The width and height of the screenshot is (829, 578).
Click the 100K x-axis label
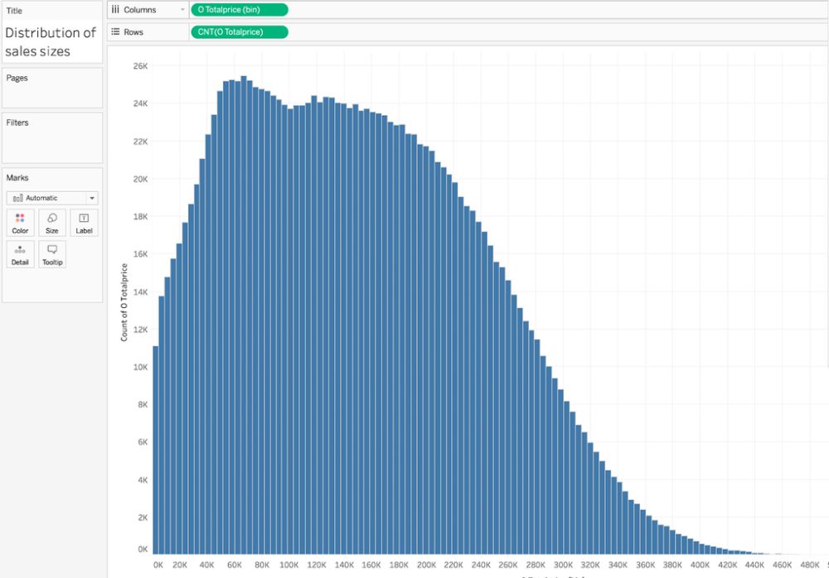tap(288, 565)
